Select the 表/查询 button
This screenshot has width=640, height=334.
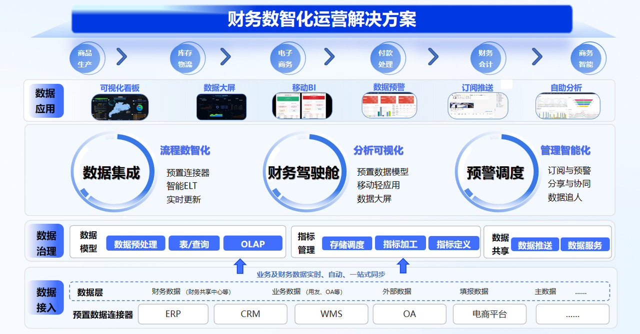194,244
